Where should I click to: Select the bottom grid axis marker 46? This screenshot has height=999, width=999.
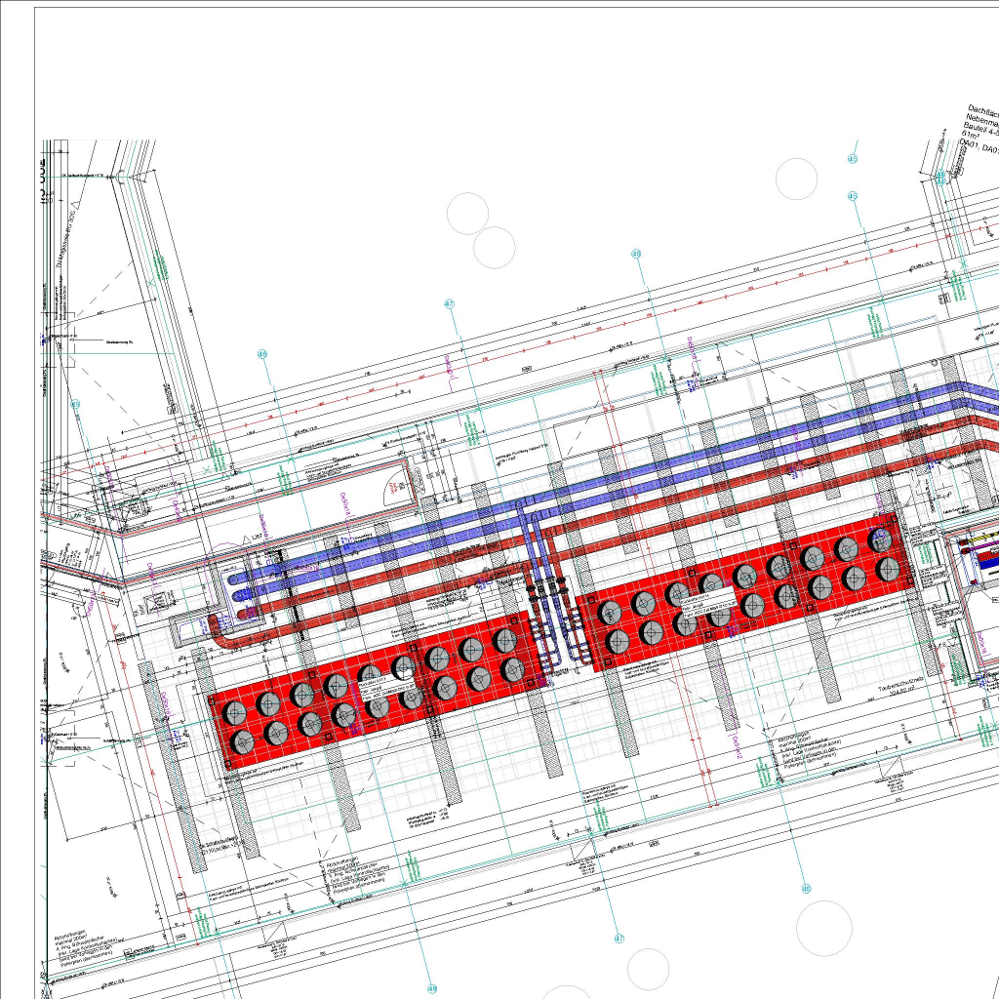806,889
